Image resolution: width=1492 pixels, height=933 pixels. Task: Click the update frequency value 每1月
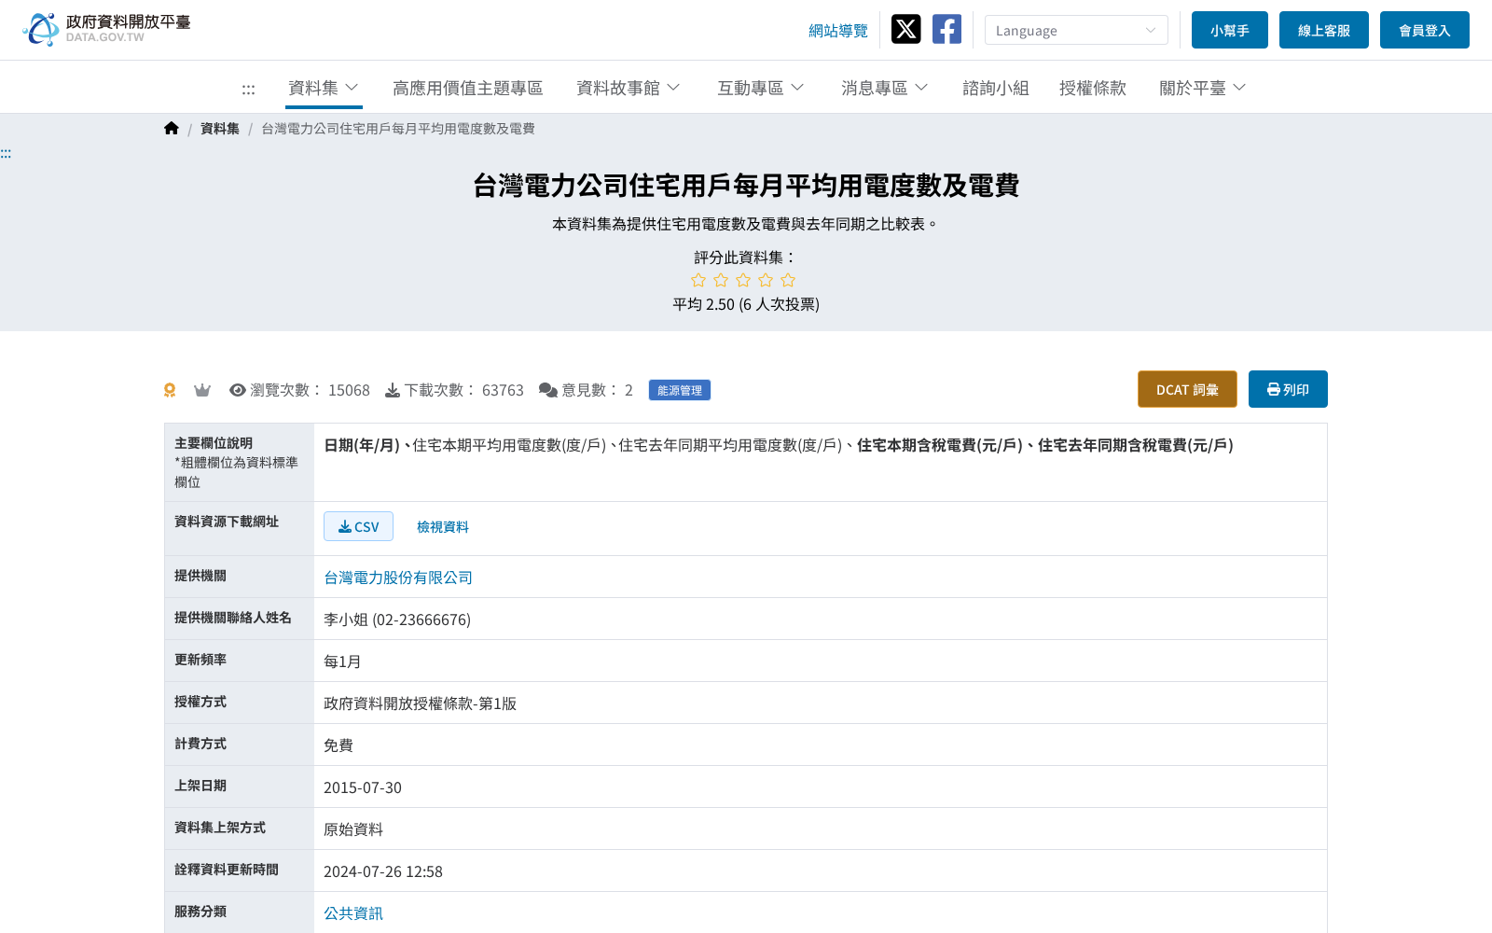point(342,661)
